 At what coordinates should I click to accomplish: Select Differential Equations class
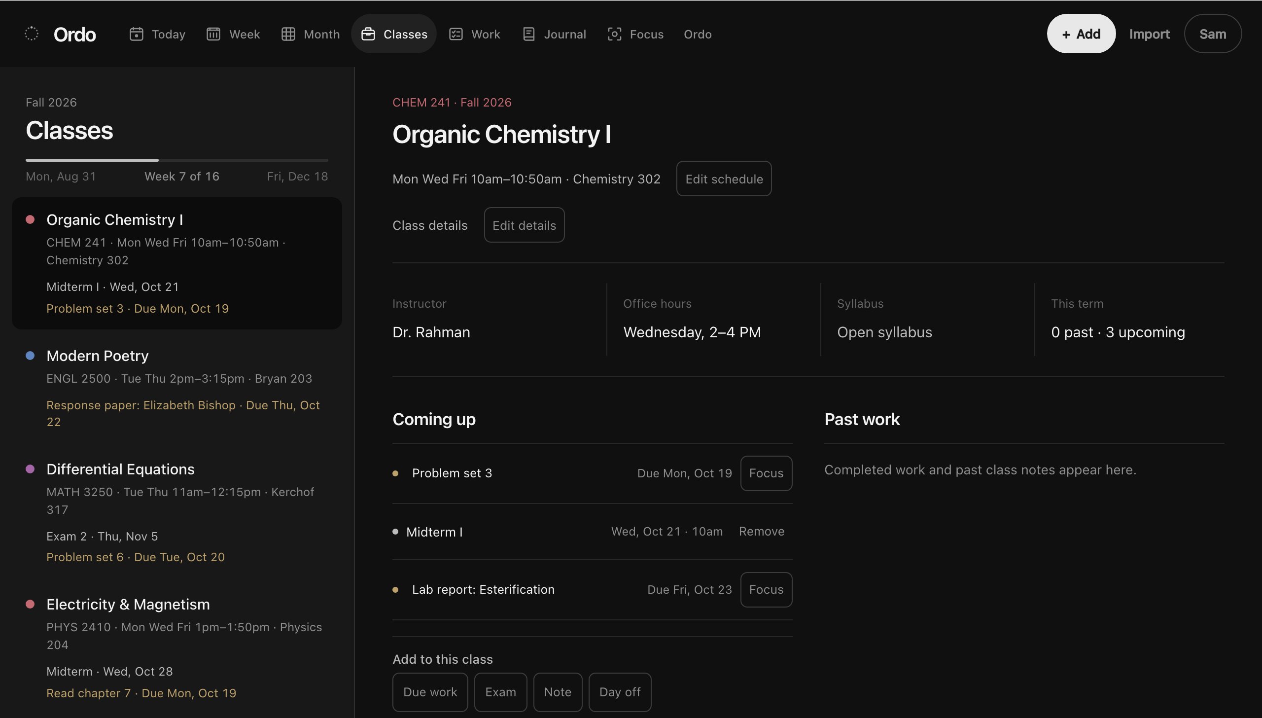pos(176,512)
